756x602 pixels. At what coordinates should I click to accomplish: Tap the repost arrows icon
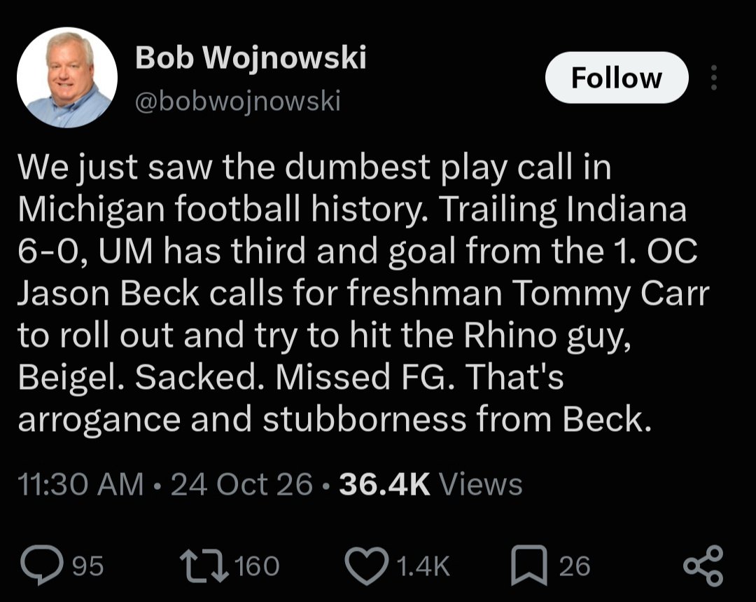click(x=204, y=566)
